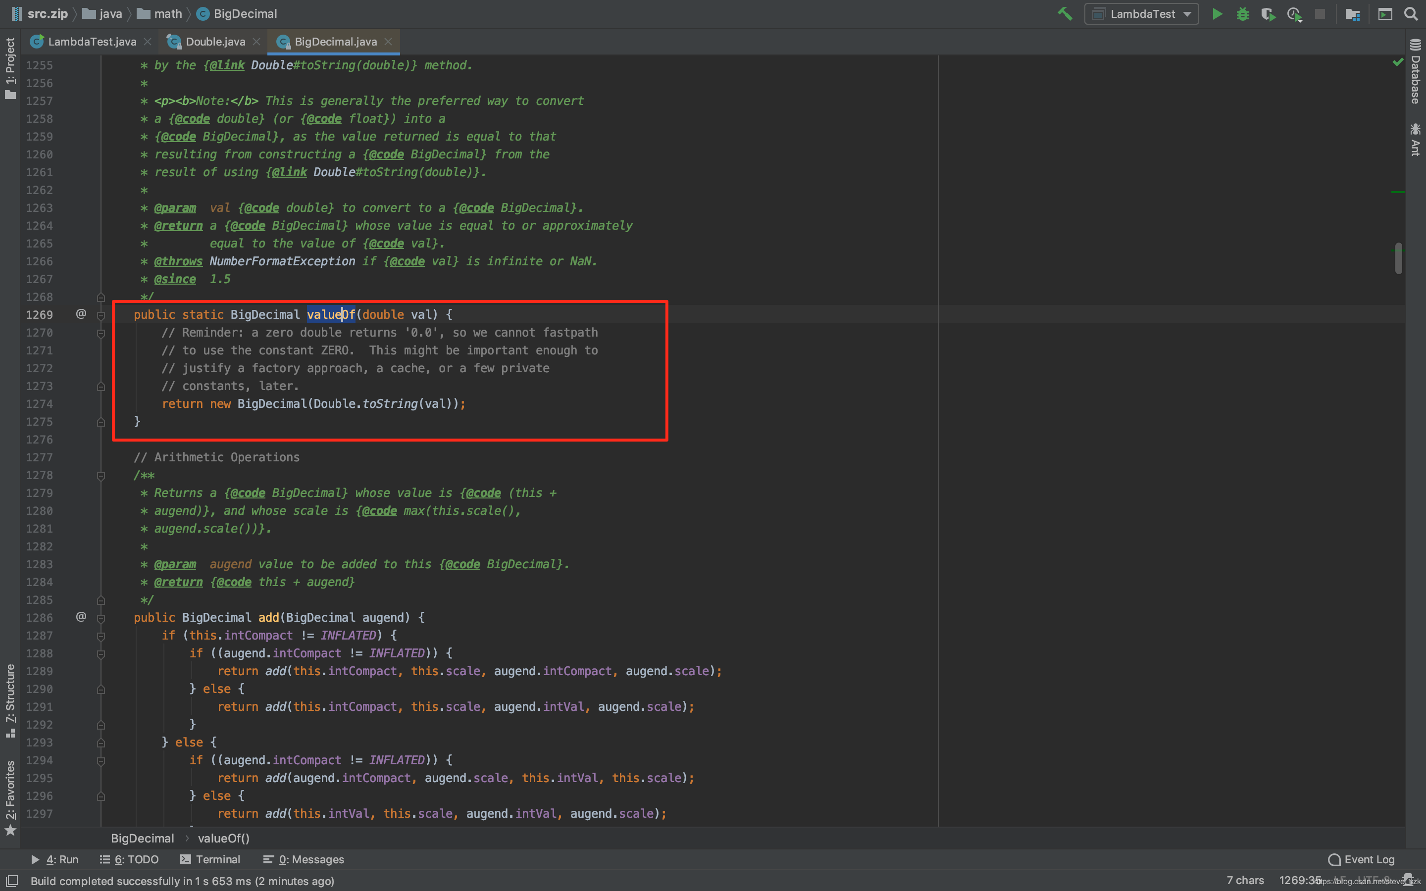Click the editor vertical scrollbar thumb
The height and width of the screenshot is (891, 1426).
tap(1398, 258)
